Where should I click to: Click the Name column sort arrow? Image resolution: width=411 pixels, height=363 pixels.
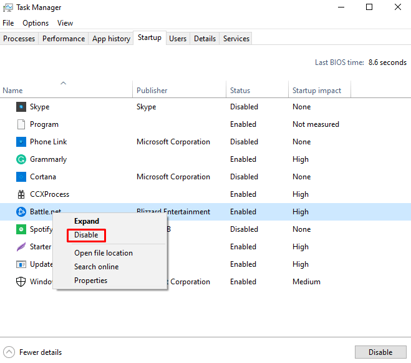63,83
